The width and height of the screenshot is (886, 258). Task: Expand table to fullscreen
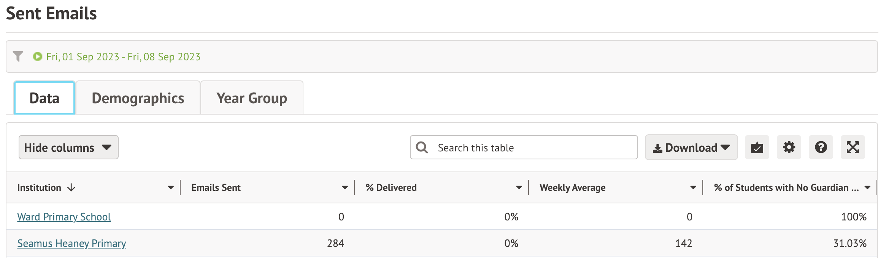point(853,147)
